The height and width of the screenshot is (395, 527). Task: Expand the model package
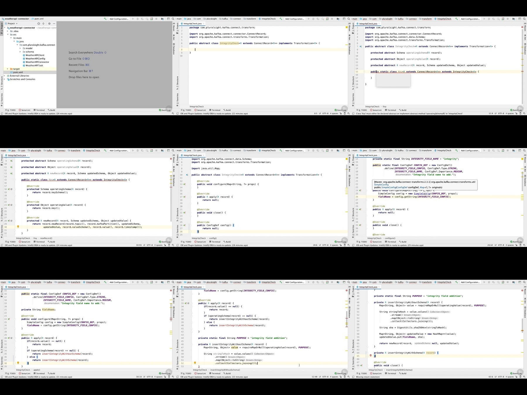[x=20, y=48]
